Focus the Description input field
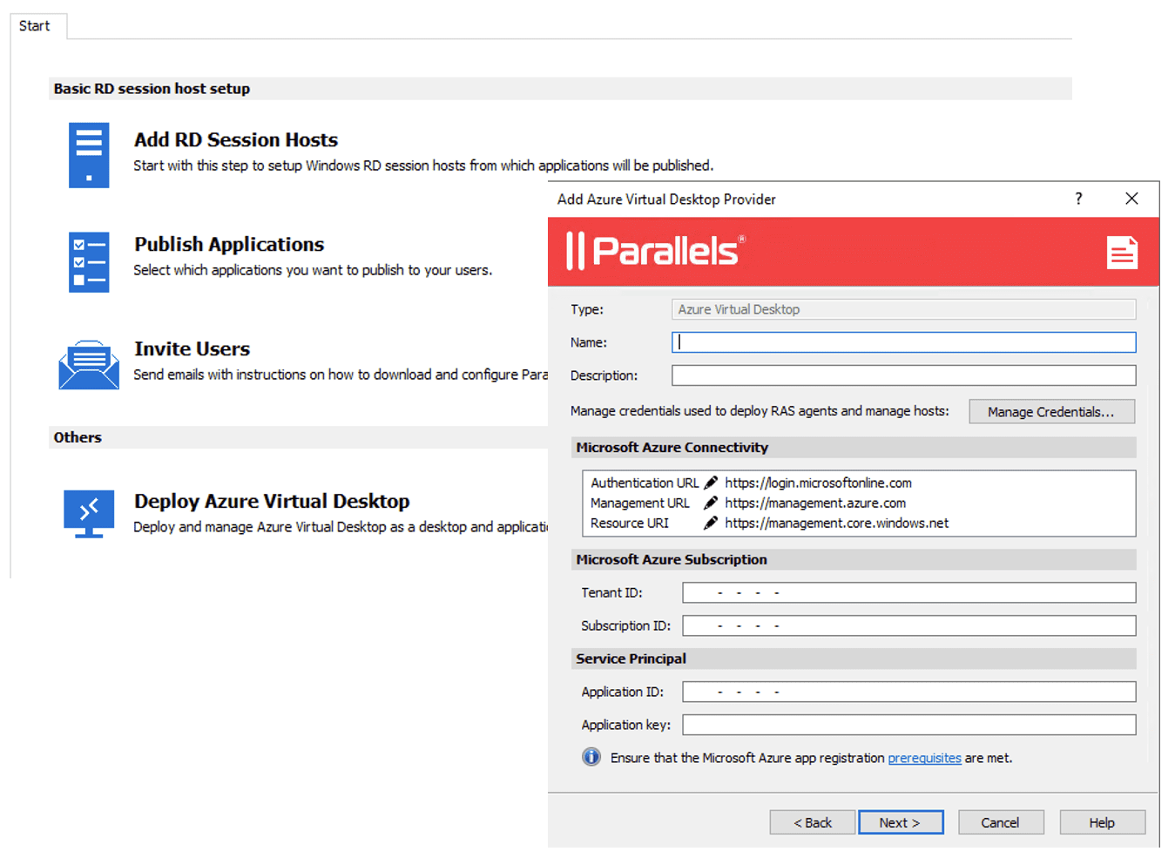Screen dimensions: 1175x858 (903, 375)
